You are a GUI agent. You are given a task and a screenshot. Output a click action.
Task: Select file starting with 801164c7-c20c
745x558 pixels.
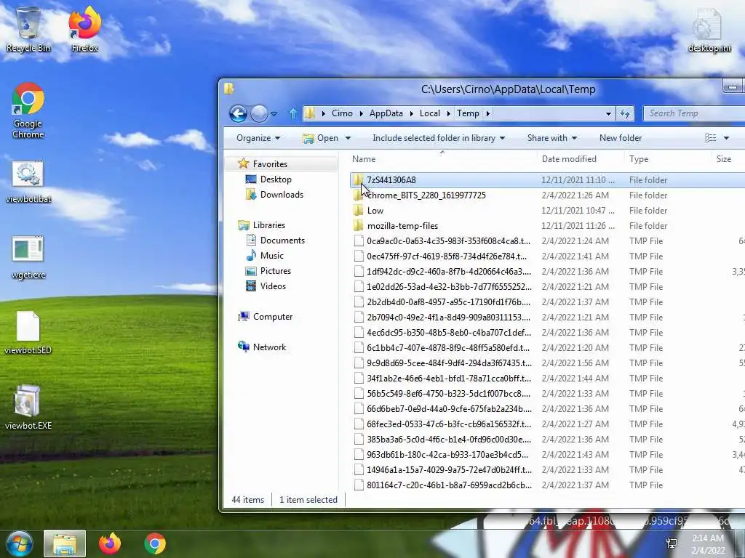tap(449, 485)
